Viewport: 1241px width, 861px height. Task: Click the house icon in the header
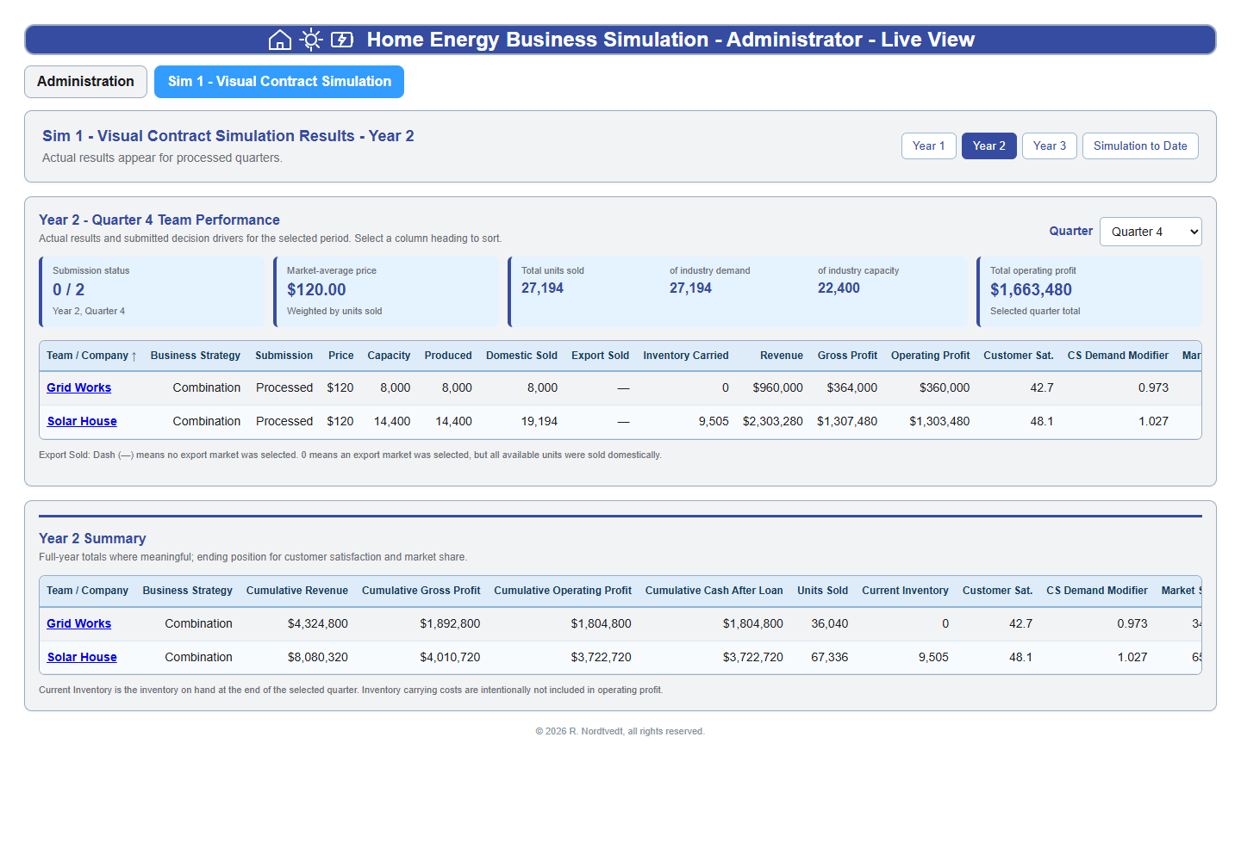280,40
